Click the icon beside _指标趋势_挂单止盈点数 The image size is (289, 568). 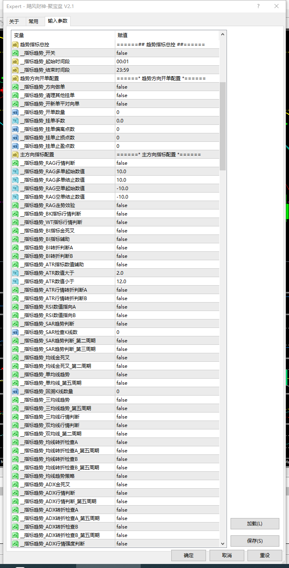tap(15, 146)
